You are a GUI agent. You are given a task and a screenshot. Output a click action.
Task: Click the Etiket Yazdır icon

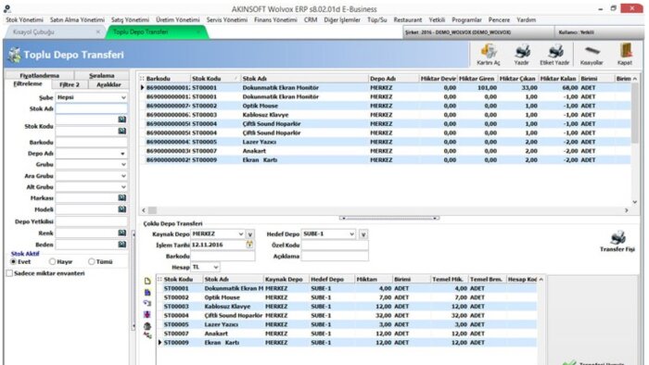(x=554, y=52)
